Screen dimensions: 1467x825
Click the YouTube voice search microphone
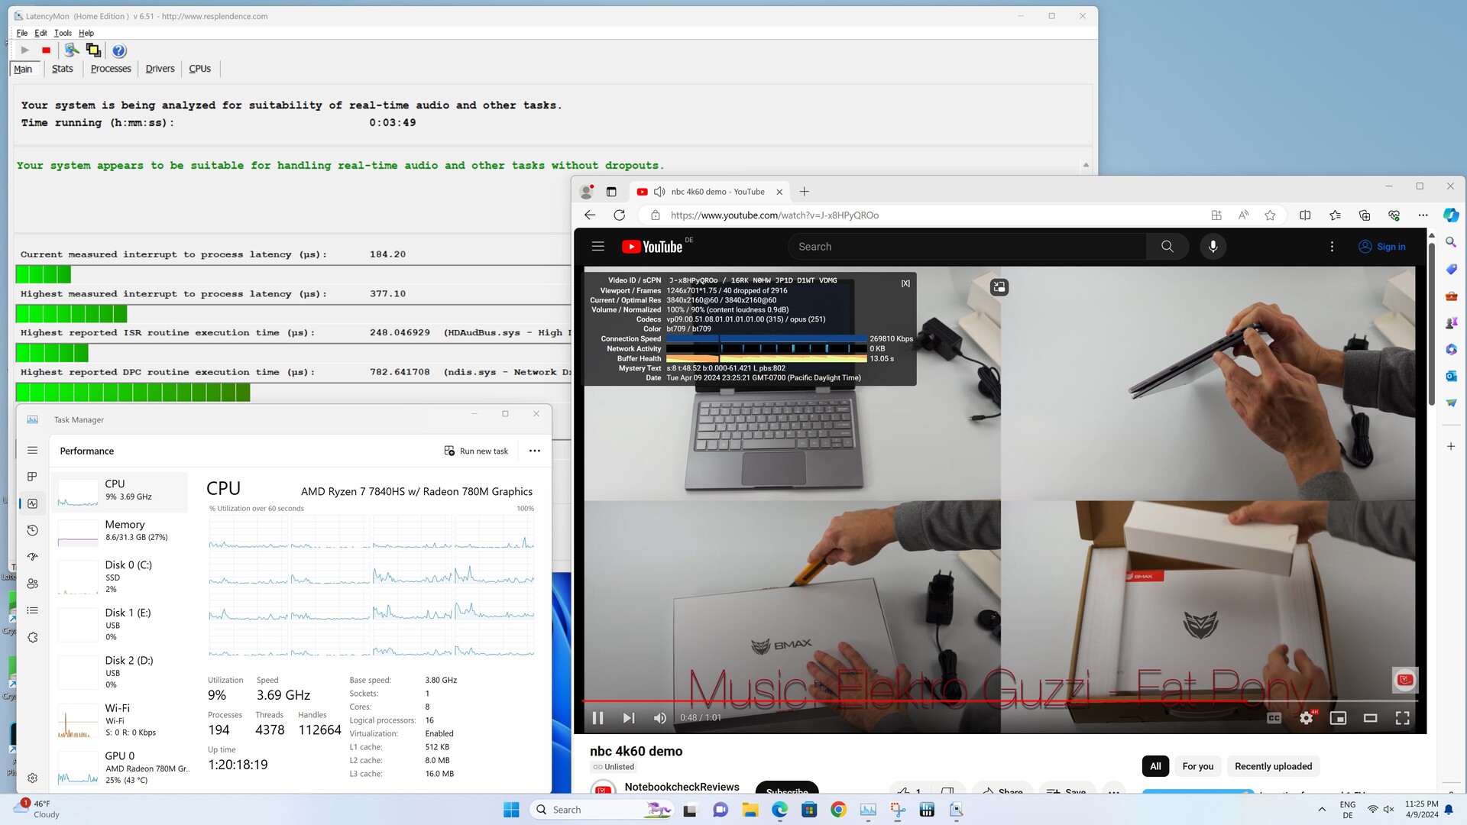[x=1213, y=247]
